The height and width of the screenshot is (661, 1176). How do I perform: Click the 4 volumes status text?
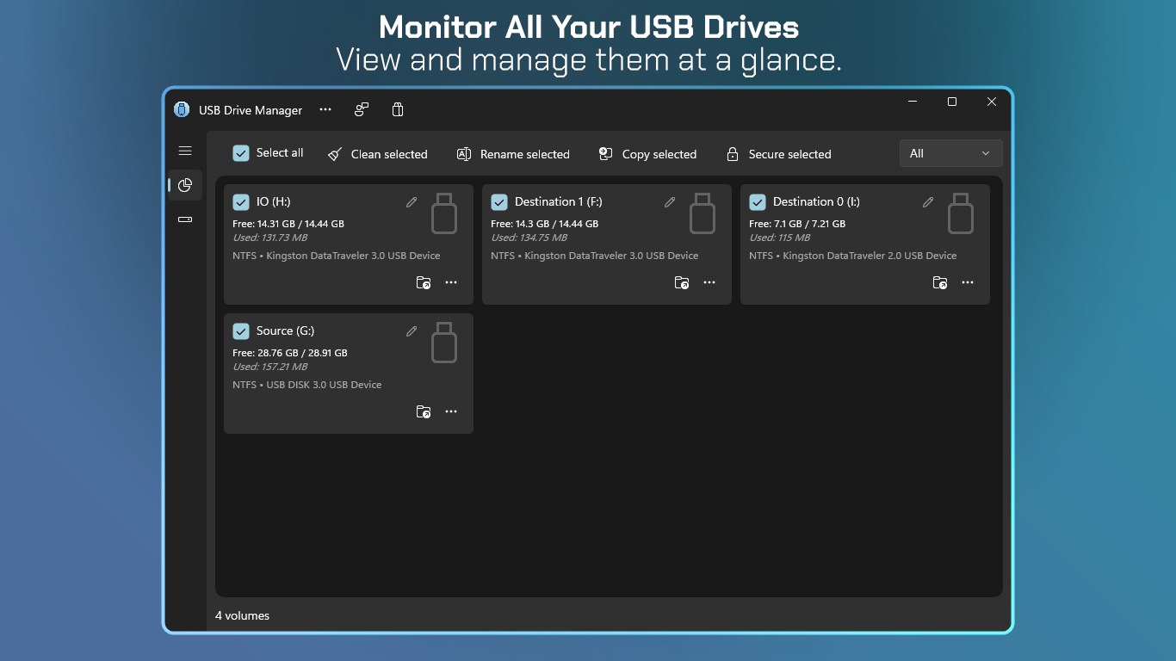coord(243,615)
